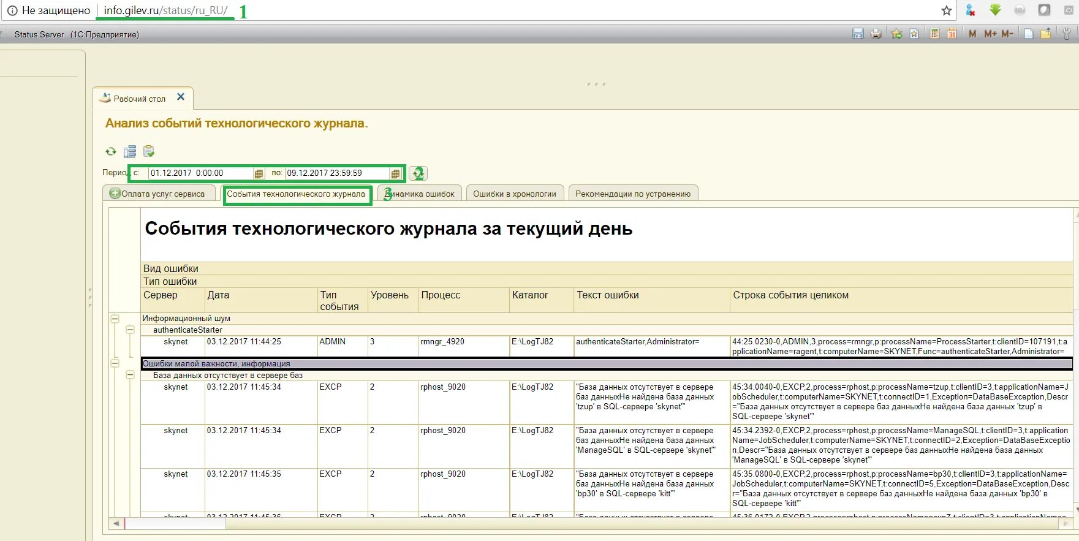Open the Ошибки в хронологии tab
This screenshot has height=541, width=1079.
coord(515,194)
